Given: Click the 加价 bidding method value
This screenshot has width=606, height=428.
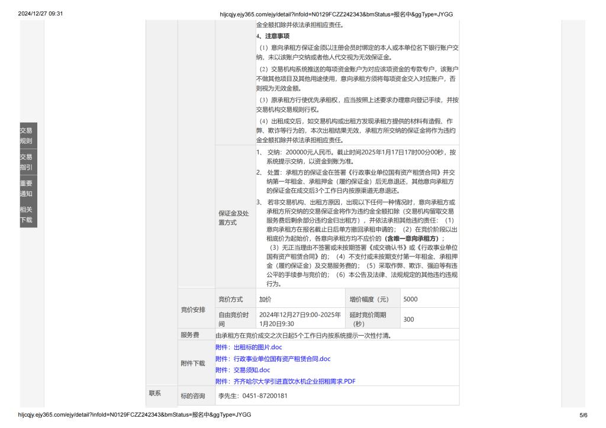Looking at the screenshot, I should point(265,300).
